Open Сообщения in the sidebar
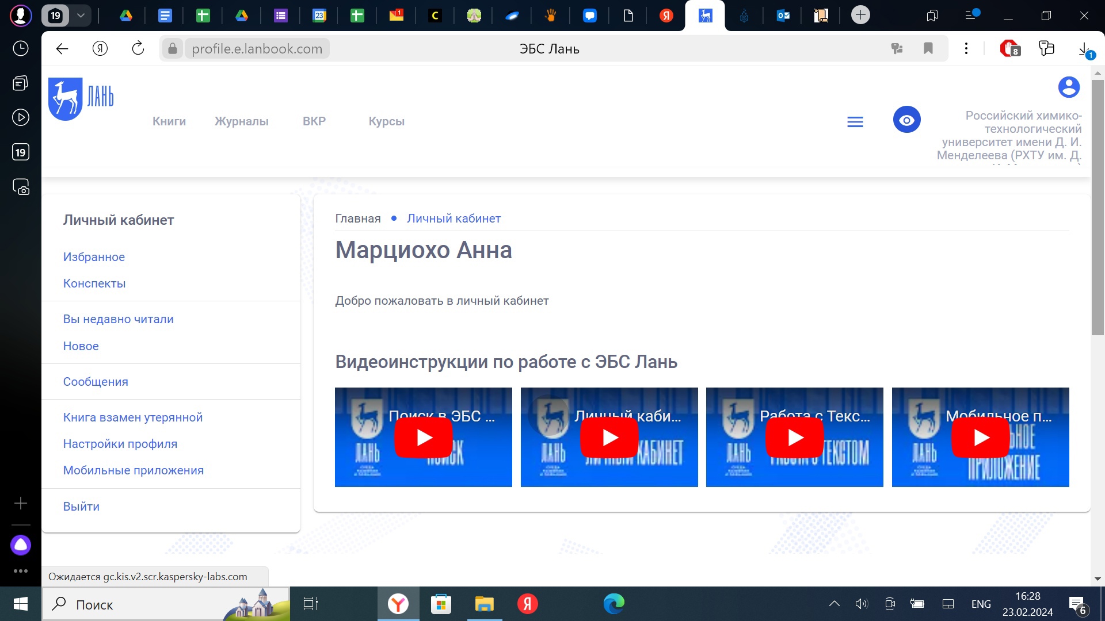This screenshot has height=621, width=1105. pyautogui.click(x=96, y=382)
